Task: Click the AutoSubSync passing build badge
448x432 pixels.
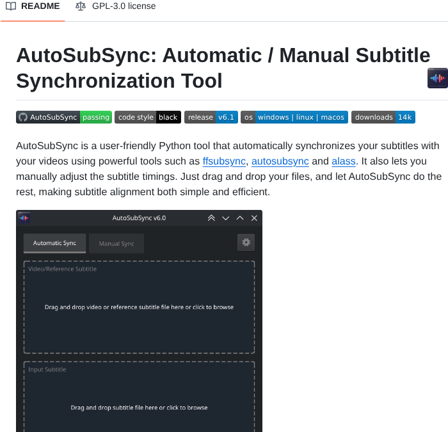Action: click(64, 117)
